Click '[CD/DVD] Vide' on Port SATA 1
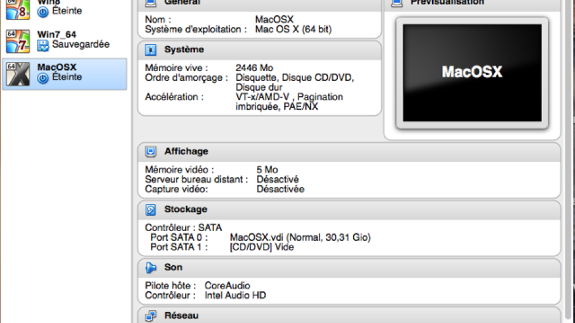The height and width of the screenshot is (323, 575). point(262,247)
